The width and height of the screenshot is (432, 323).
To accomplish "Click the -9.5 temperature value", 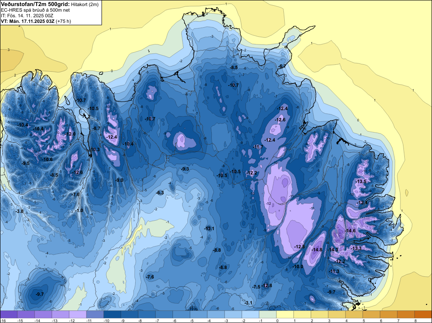I will [x=25, y=163].
